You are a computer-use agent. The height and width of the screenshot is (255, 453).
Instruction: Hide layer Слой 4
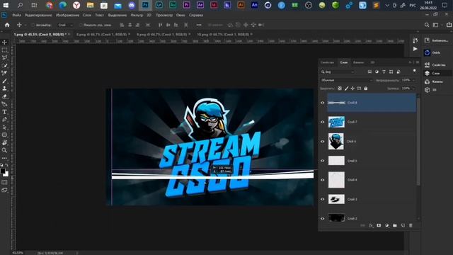click(x=323, y=180)
